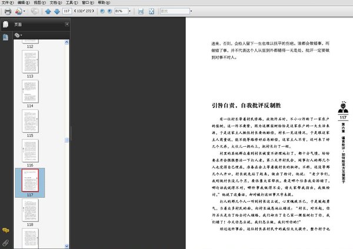Open the dropdown arrow beside create PDF icon
Screen dimensions: 353x249
pyautogui.click(x=24, y=11)
